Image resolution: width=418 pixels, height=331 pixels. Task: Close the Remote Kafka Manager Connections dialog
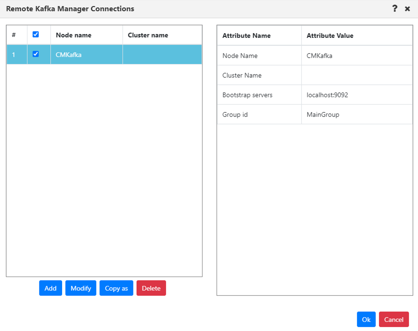pos(408,8)
